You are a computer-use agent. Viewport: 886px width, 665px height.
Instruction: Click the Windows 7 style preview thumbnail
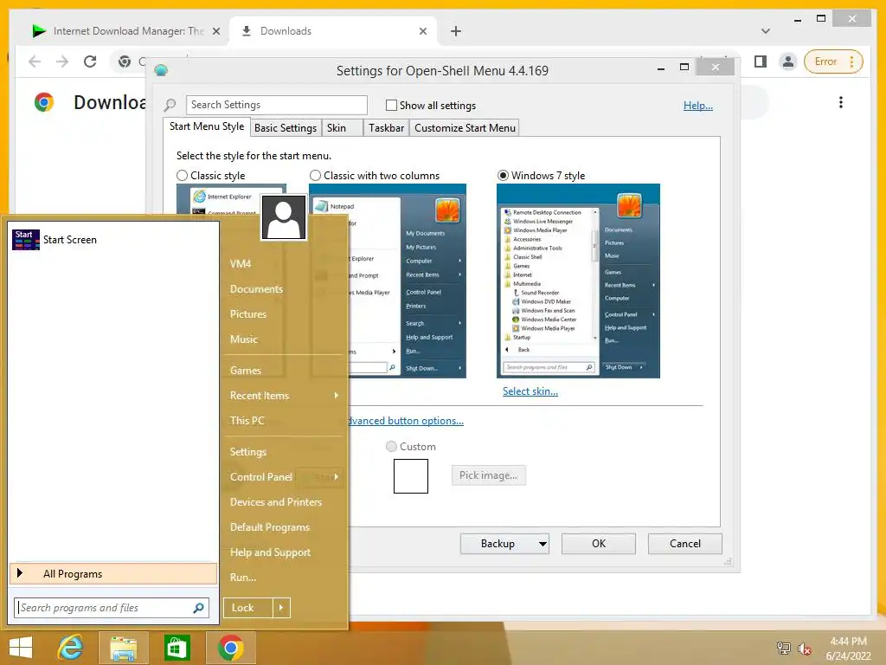[578, 281]
